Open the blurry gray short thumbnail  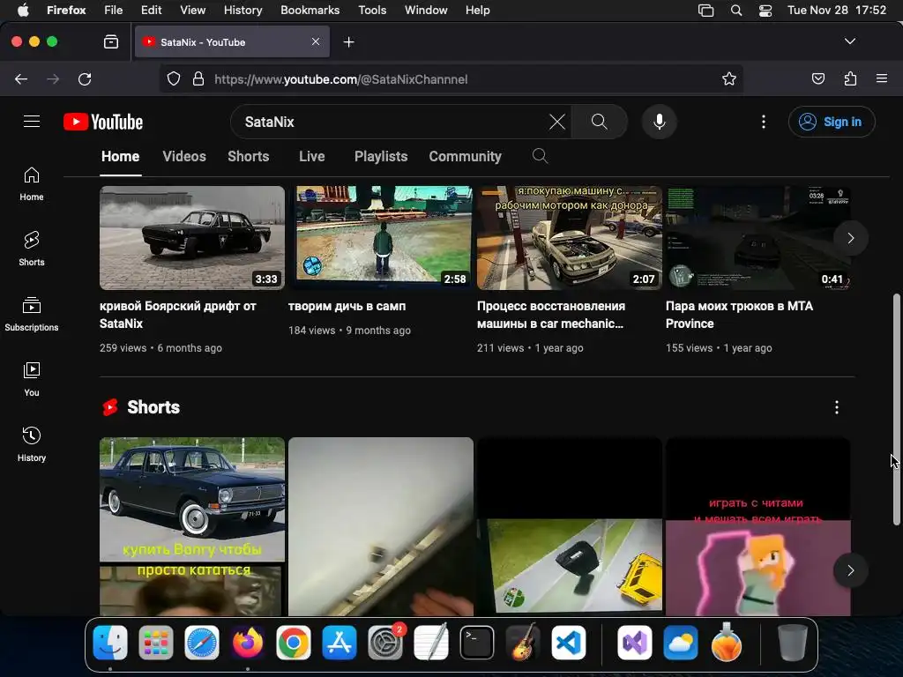[x=381, y=526]
